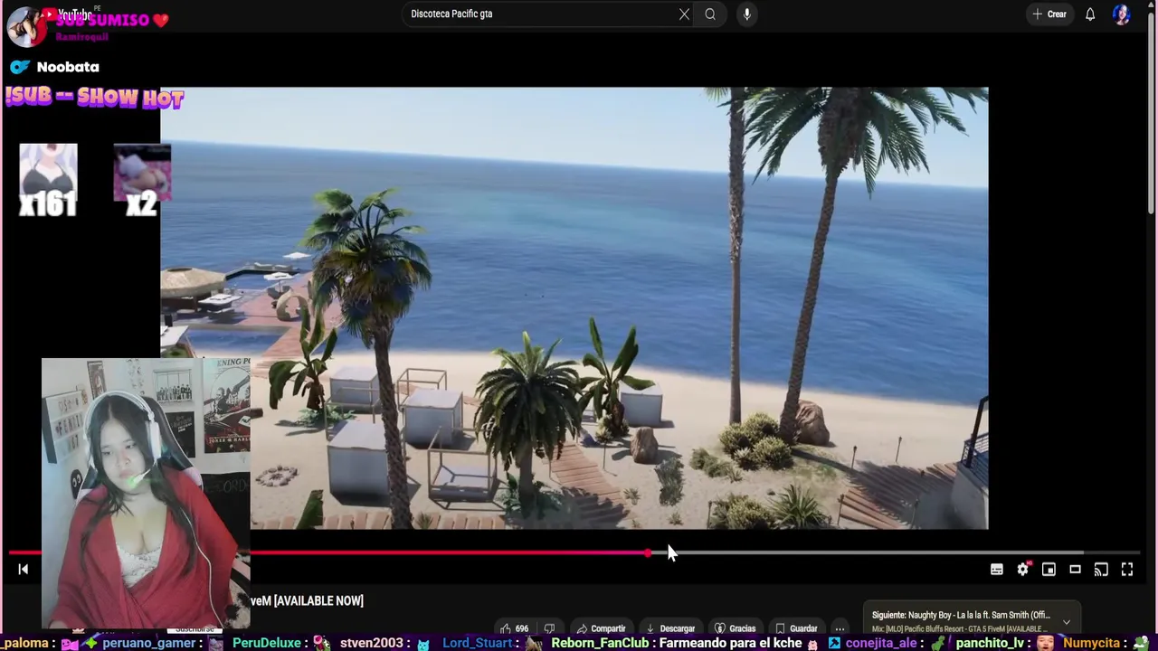Viewport: 1158px width, 651px height.
Task: Switch to theater mode view
Action: (1075, 570)
